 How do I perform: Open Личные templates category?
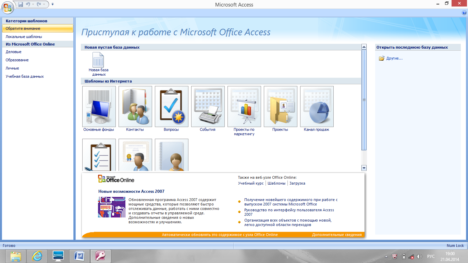pos(37,68)
